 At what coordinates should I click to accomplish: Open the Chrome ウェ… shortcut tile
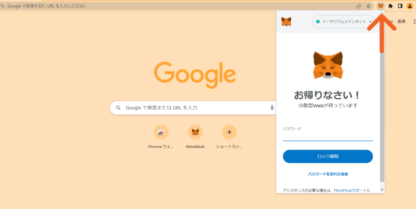tap(161, 137)
